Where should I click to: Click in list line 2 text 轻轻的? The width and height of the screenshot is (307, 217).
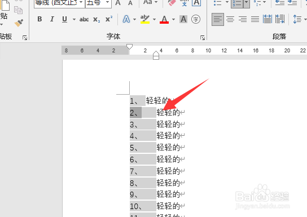pyautogui.click(x=168, y=113)
